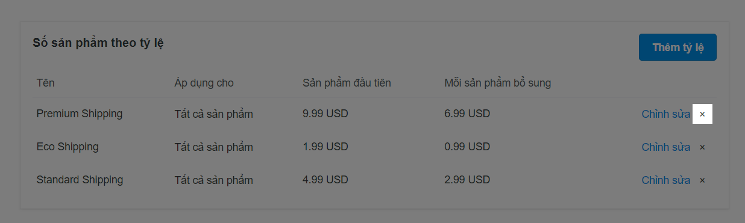Edit the Premium Shipping rate
This screenshot has height=223, width=745.
(665, 114)
